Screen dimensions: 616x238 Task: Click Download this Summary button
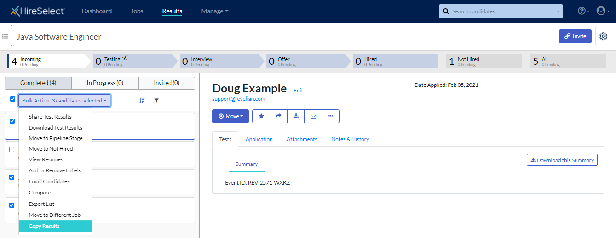[562, 160]
